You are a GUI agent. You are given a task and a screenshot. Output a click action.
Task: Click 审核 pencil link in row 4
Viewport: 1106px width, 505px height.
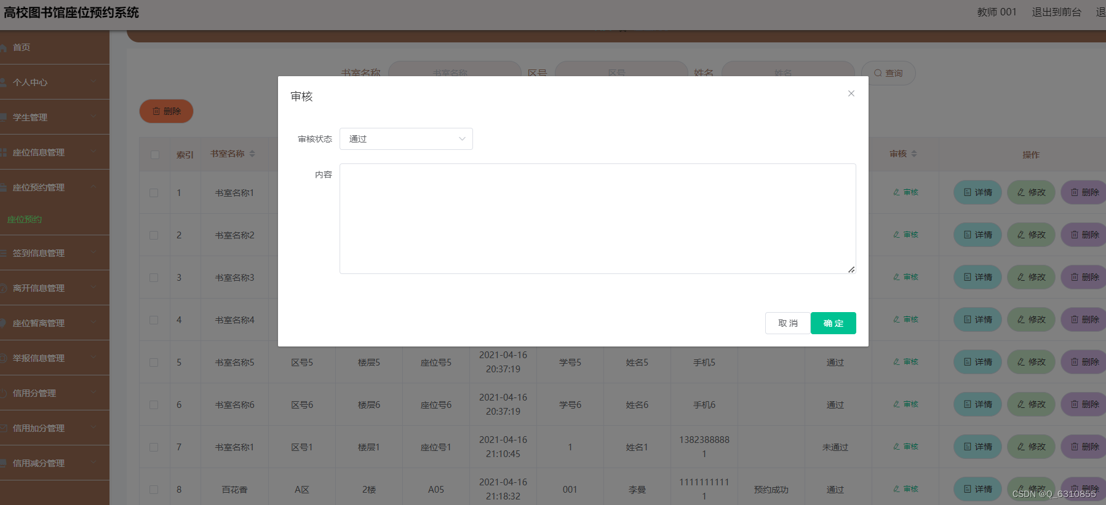[905, 319]
